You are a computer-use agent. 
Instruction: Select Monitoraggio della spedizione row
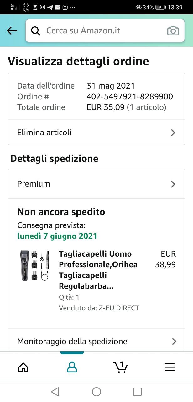(x=72, y=341)
